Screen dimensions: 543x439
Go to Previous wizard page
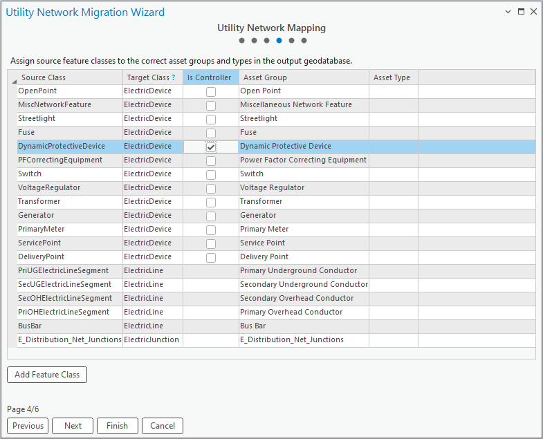28,426
